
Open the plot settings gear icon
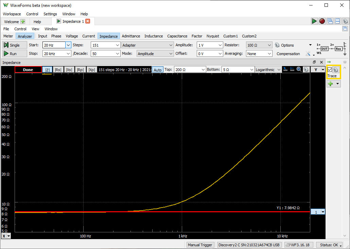pos(306,69)
